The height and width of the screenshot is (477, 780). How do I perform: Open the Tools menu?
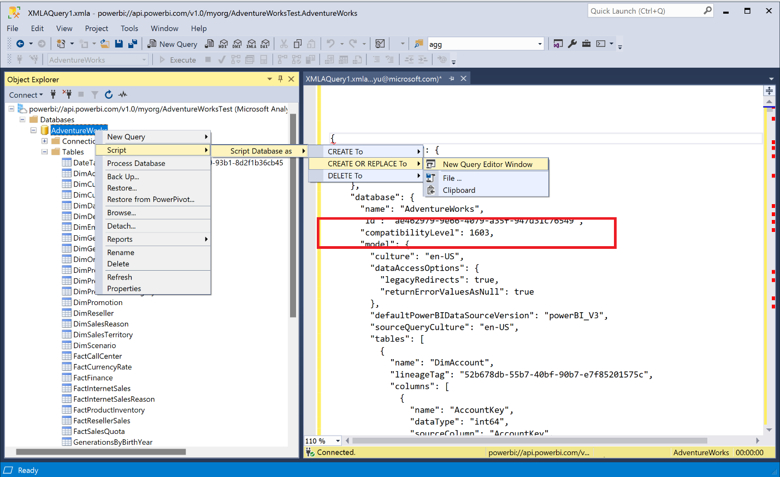tap(129, 28)
